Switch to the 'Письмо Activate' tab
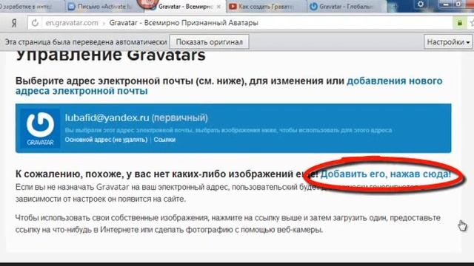 pos(103,7)
